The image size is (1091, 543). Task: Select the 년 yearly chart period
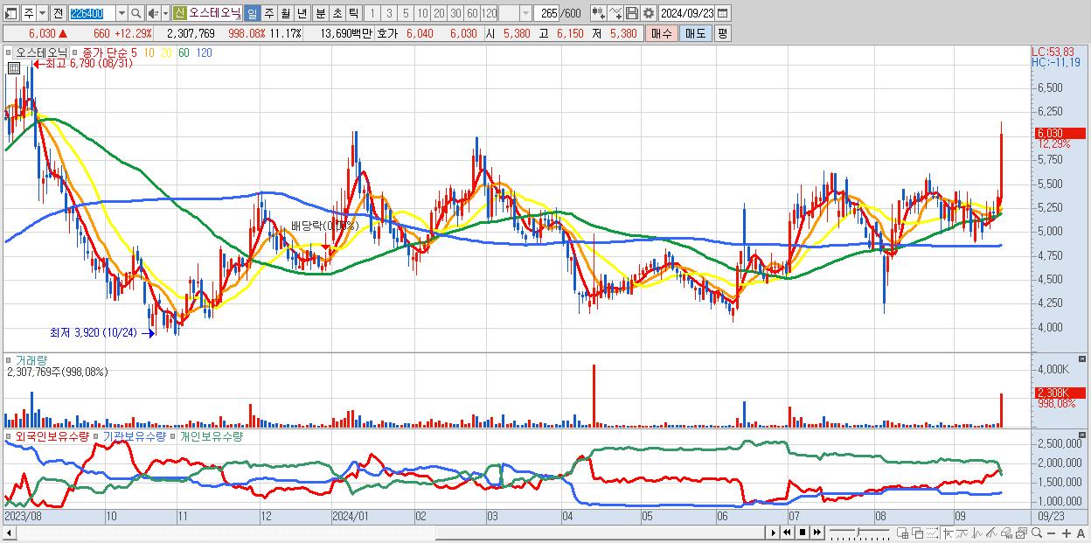[302, 13]
